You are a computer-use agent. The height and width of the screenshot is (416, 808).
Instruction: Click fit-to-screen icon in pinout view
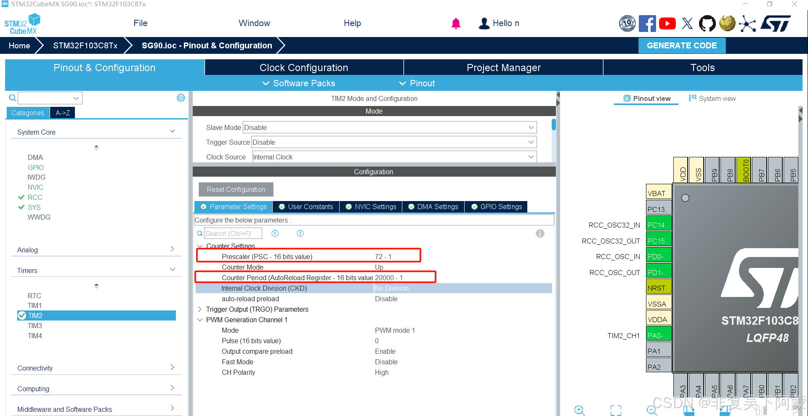coord(616,410)
